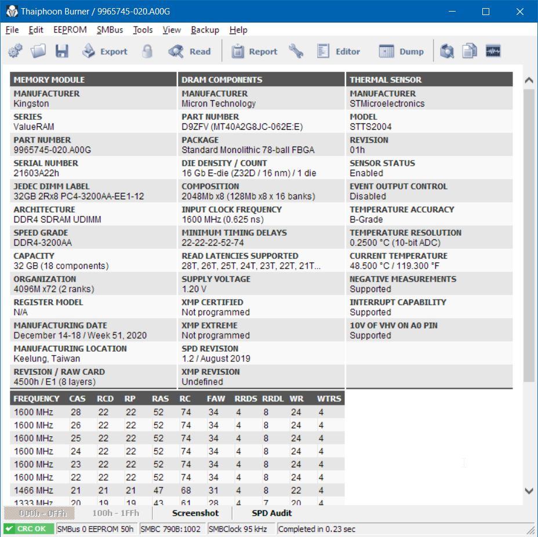
Task: Click the STTS2004 thermal sensor model
Action: click(x=370, y=127)
